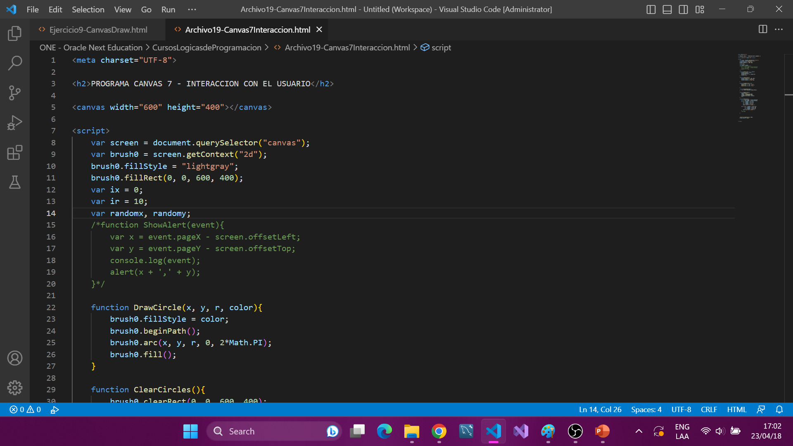The width and height of the screenshot is (793, 446).
Task: Open volume control in system tray
Action: (720, 431)
